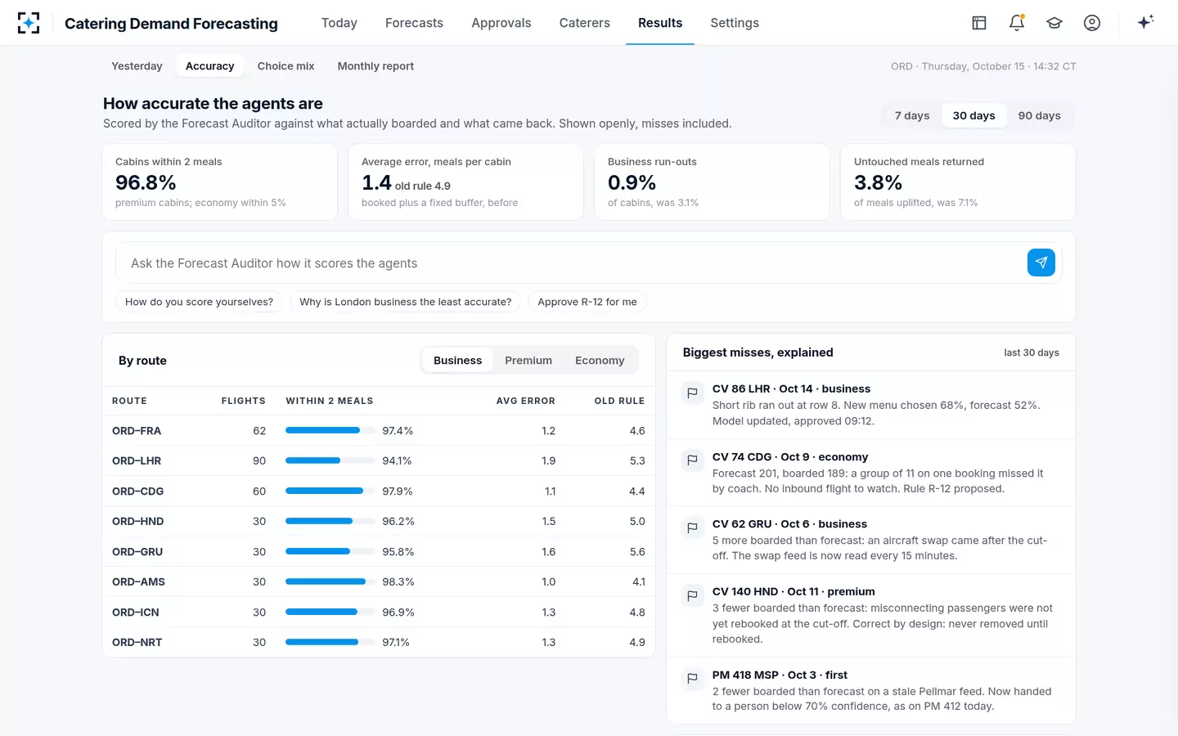Image resolution: width=1178 pixels, height=736 pixels.
Task: Click the ORD-AMS route name
Action: click(x=138, y=582)
